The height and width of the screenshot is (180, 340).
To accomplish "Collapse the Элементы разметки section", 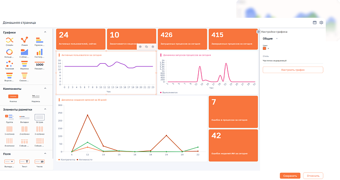I will (x=45, y=109).
